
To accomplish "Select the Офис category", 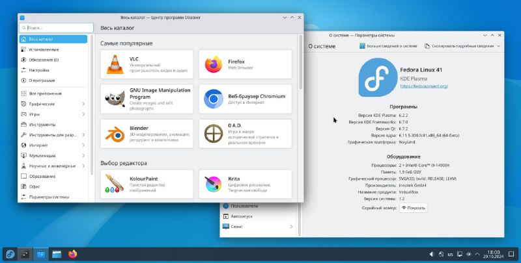I will coord(53,186).
